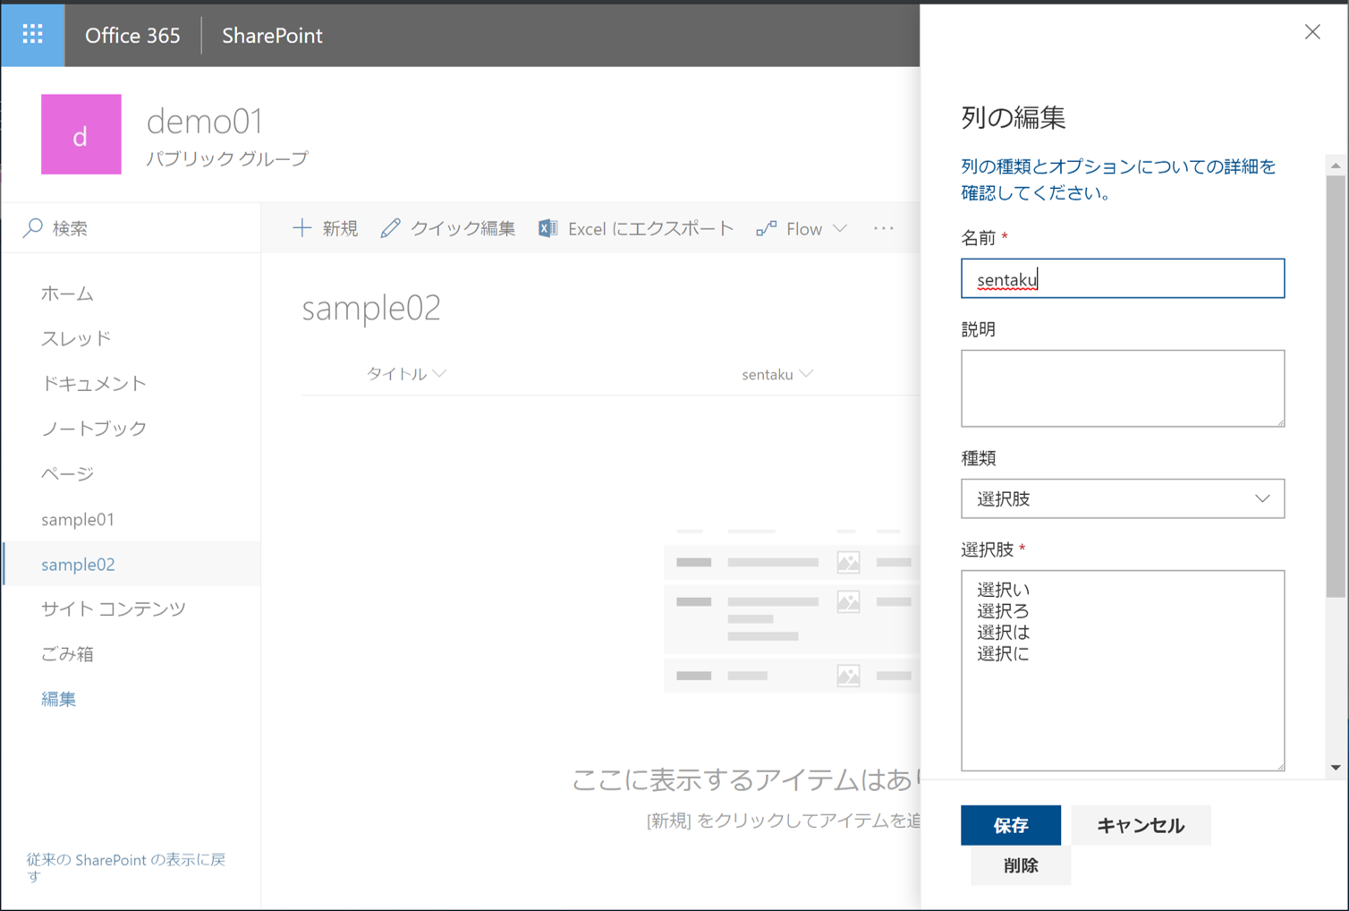Open the 種類 dropdown showing 選択肢

click(x=1122, y=498)
